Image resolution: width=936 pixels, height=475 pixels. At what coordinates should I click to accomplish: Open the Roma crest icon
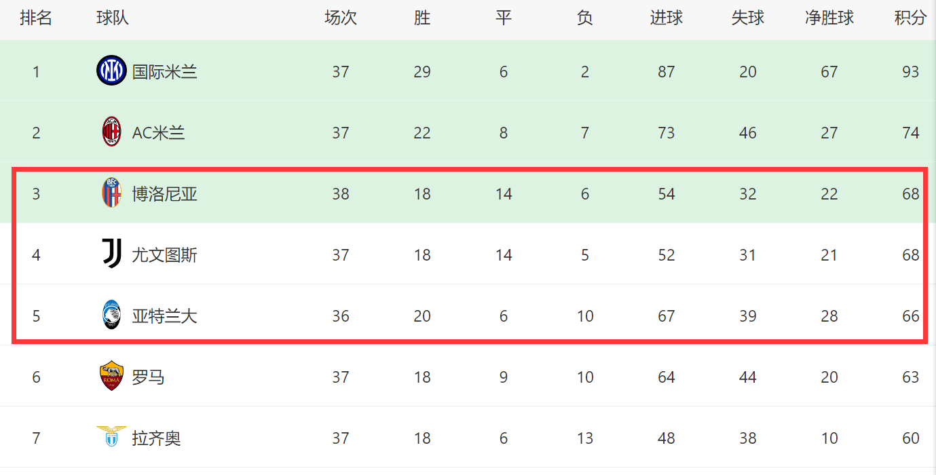click(x=111, y=376)
